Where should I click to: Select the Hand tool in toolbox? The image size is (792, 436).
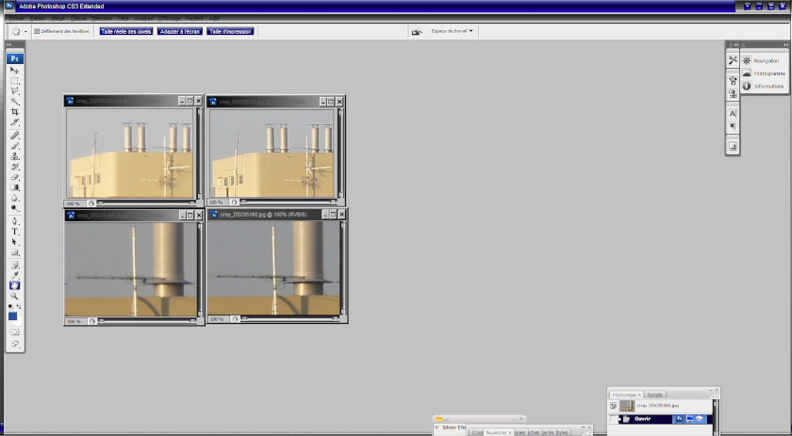click(15, 285)
